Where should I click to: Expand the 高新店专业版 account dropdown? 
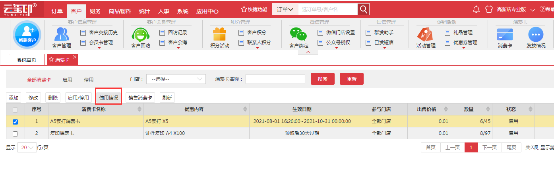click(x=533, y=10)
